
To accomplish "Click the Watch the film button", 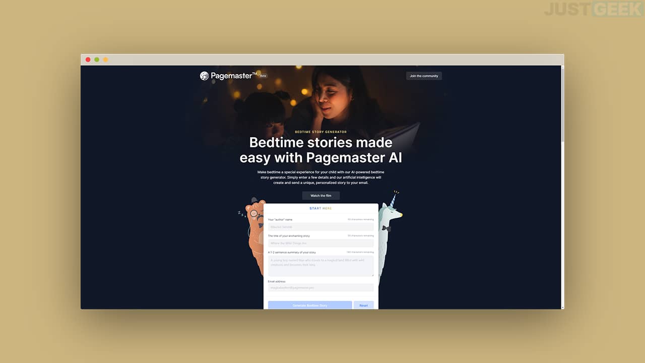I will point(321,196).
